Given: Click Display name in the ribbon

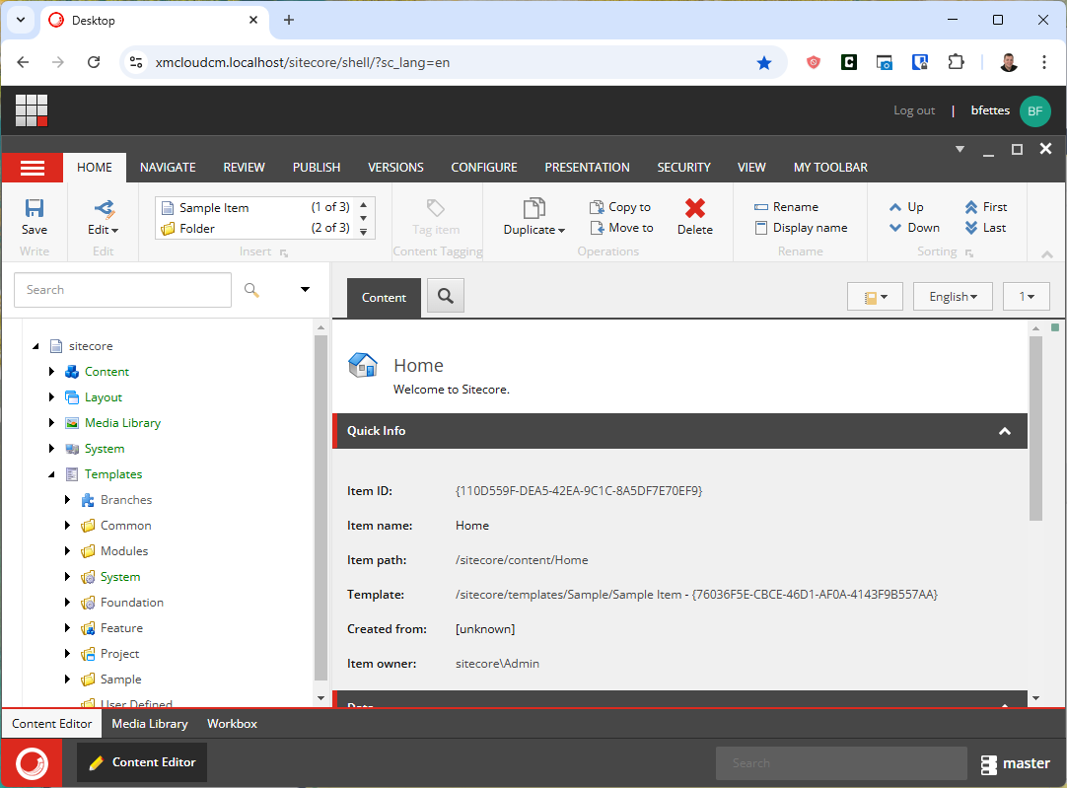Looking at the screenshot, I should click(801, 228).
